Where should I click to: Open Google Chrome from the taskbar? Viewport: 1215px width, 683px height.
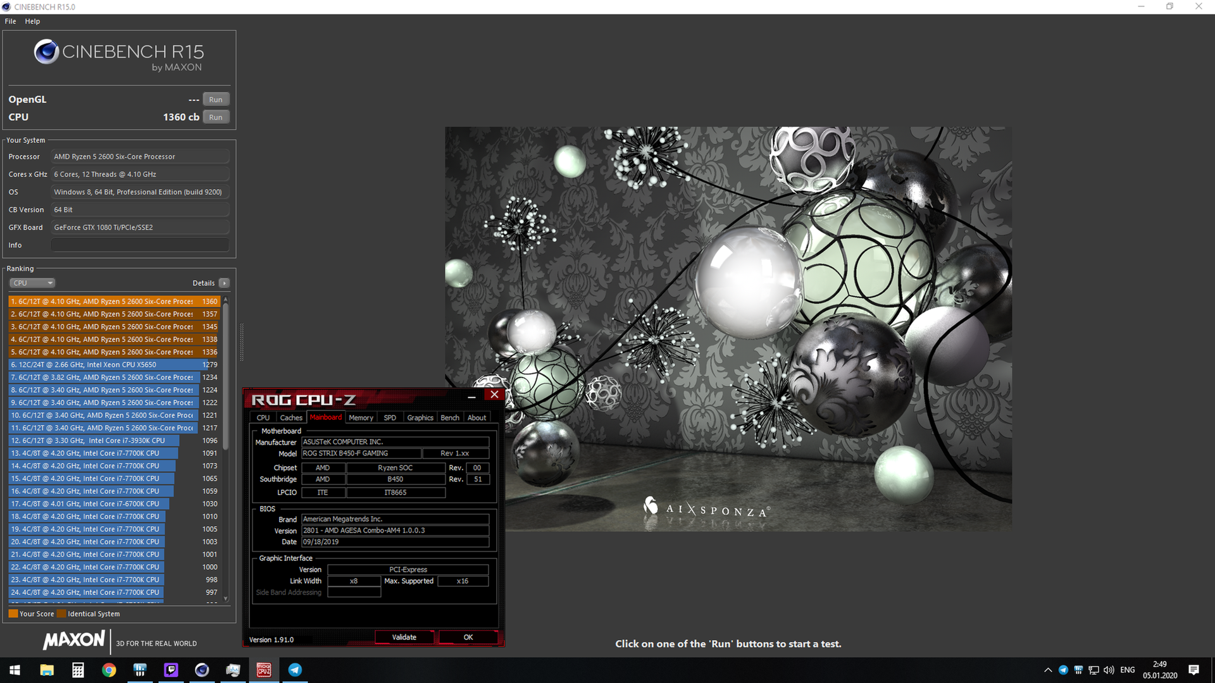pos(109,670)
